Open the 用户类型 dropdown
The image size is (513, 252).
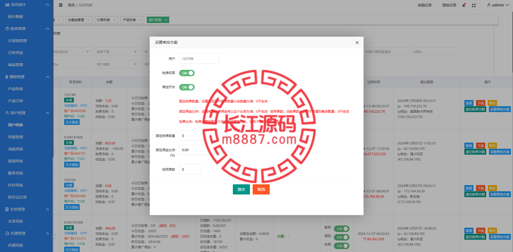[x=117, y=64]
